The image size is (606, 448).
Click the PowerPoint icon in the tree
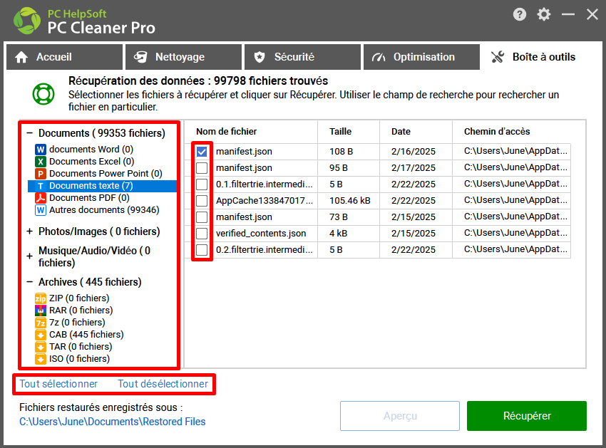pyautogui.click(x=41, y=174)
